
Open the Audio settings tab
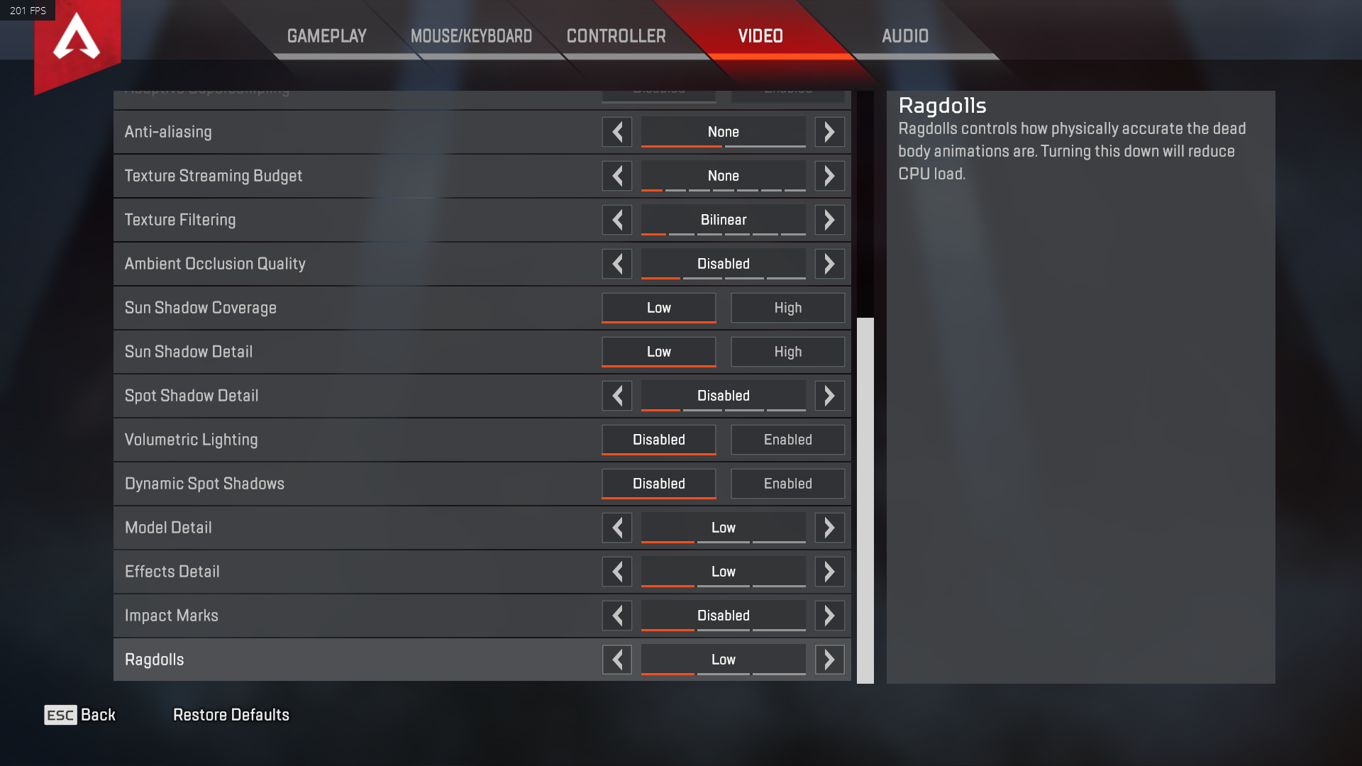coord(905,36)
